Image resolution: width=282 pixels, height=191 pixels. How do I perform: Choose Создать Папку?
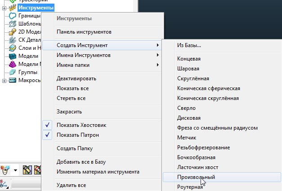[x=102, y=148]
